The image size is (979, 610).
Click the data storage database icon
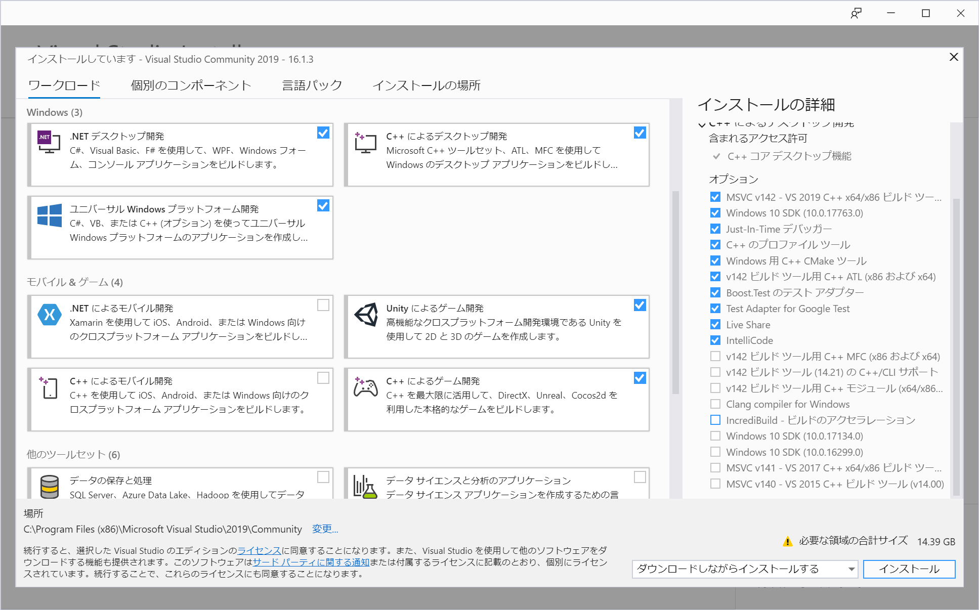(50, 487)
